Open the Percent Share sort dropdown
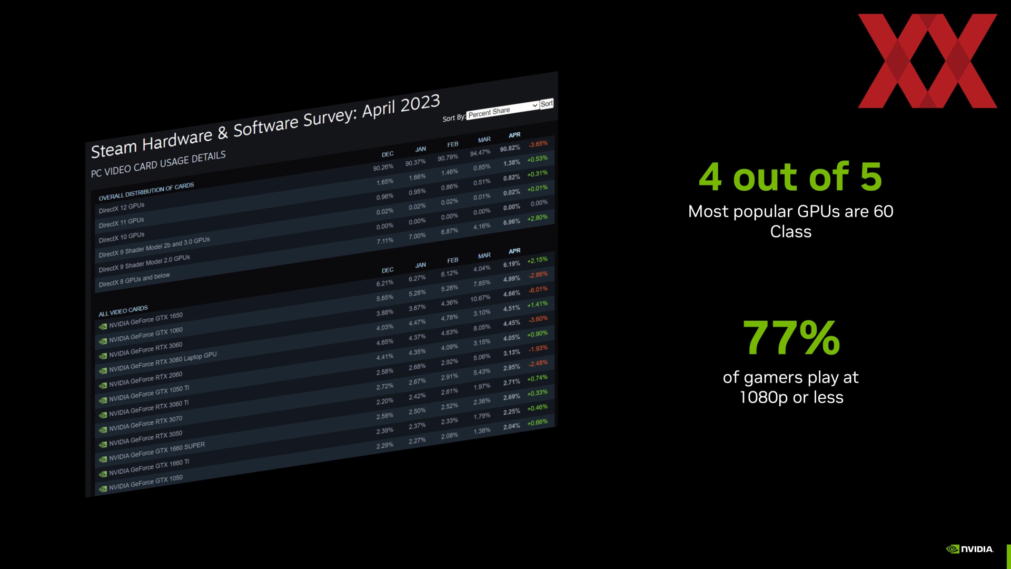This screenshot has width=1011, height=569. click(x=503, y=110)
